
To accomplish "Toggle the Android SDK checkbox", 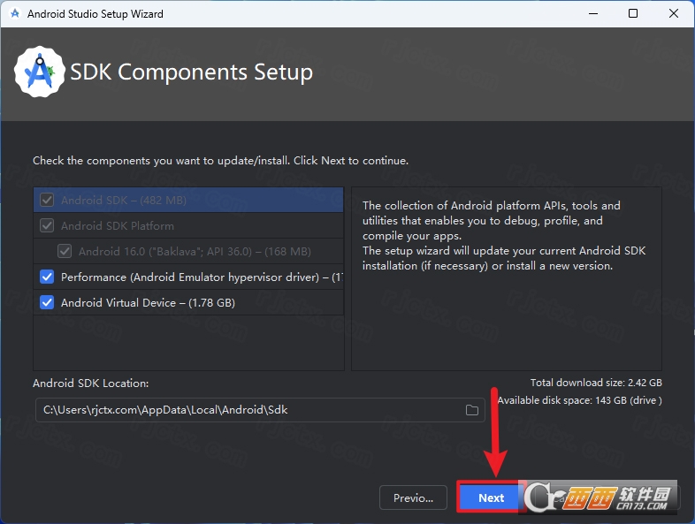I will pos(47,201).
